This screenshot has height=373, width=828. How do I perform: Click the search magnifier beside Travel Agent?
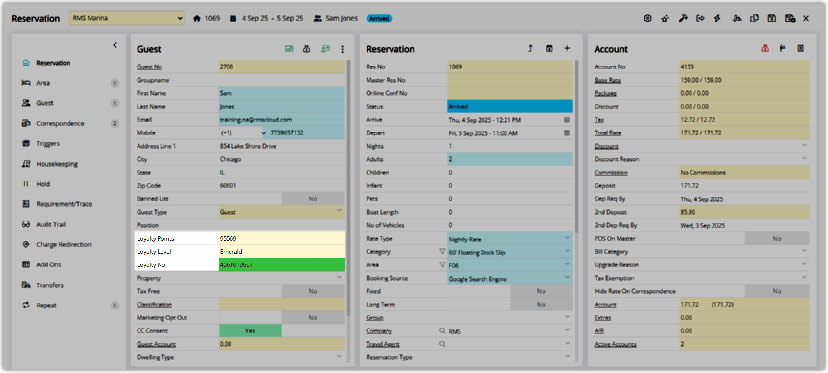point(442,344)
